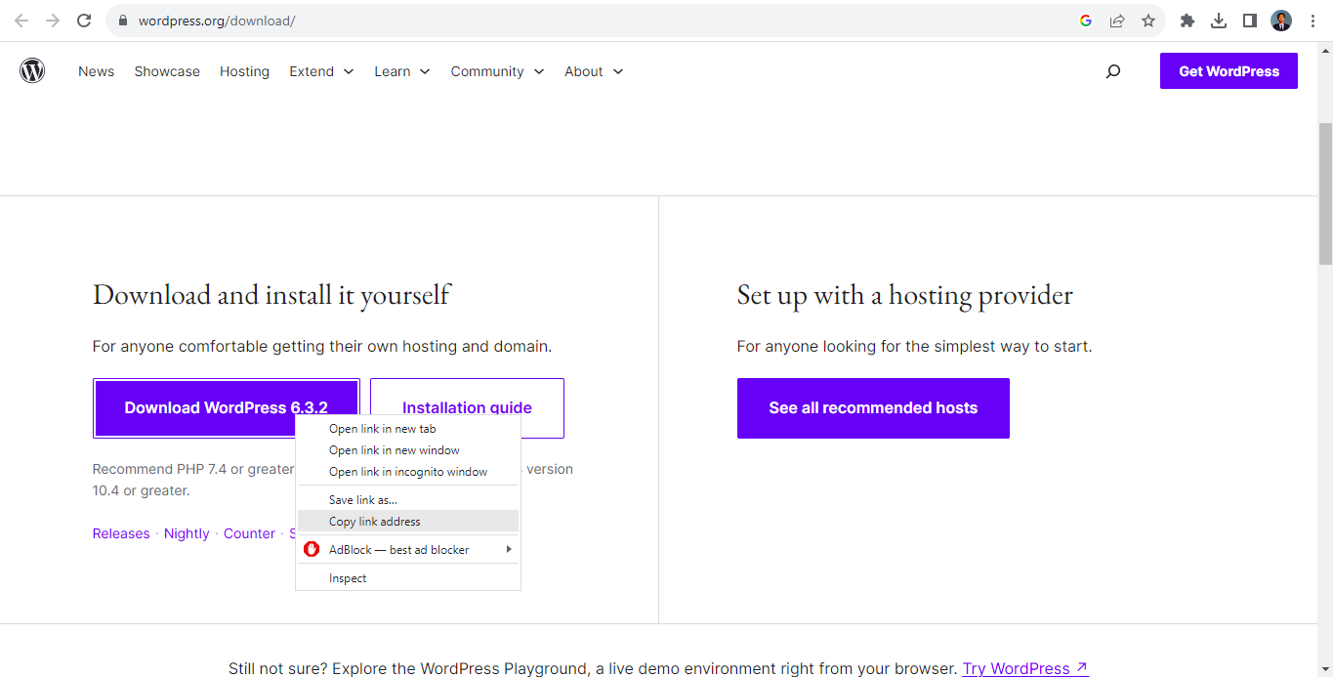
Task: Click the Get WordPress button
Action: point(1229,71)
